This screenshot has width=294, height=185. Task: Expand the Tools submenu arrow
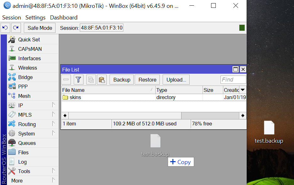(x=54, y=171)
